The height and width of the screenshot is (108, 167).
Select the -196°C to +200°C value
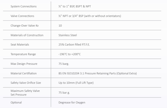70,54
